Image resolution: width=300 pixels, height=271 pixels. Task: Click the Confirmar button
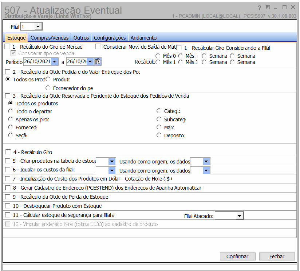click(237, 256)
